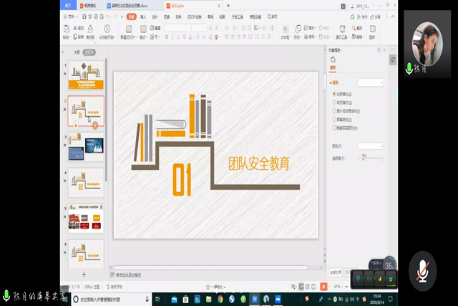Select the solid fill radio option

(334, 94)
